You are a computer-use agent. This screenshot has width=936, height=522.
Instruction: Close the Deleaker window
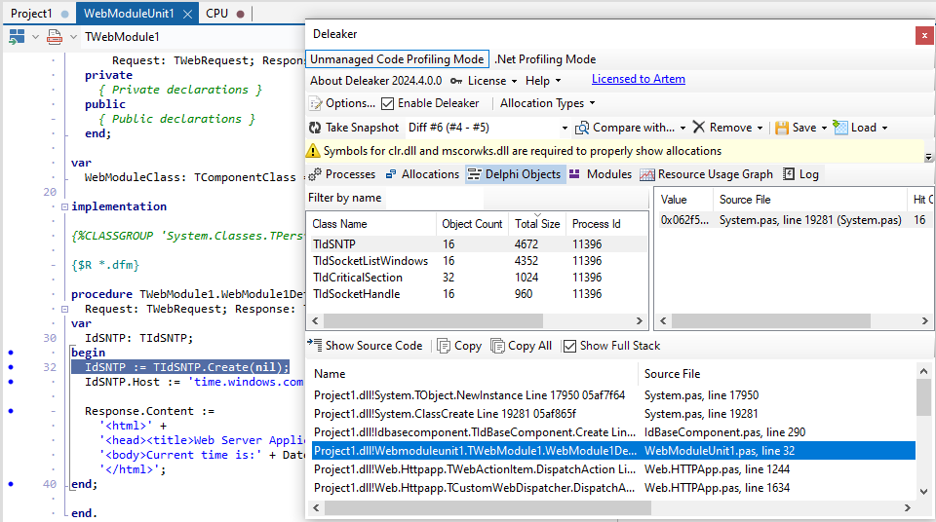coord(924,35)
